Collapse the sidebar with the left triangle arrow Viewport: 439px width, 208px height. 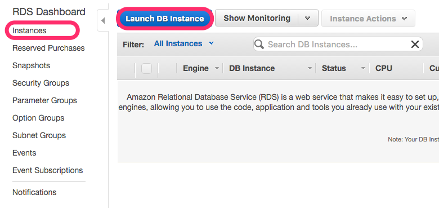(x=103, y=20)
